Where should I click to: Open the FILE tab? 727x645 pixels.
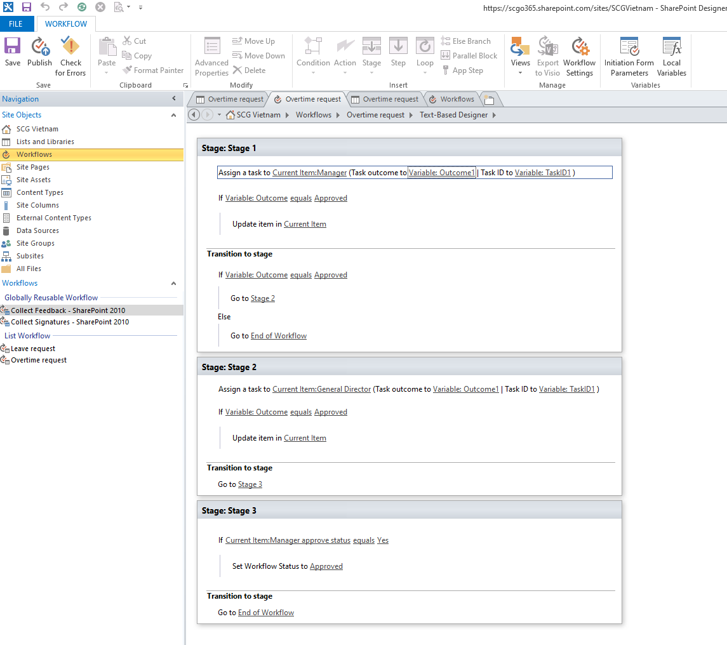[x=16, y=24]
